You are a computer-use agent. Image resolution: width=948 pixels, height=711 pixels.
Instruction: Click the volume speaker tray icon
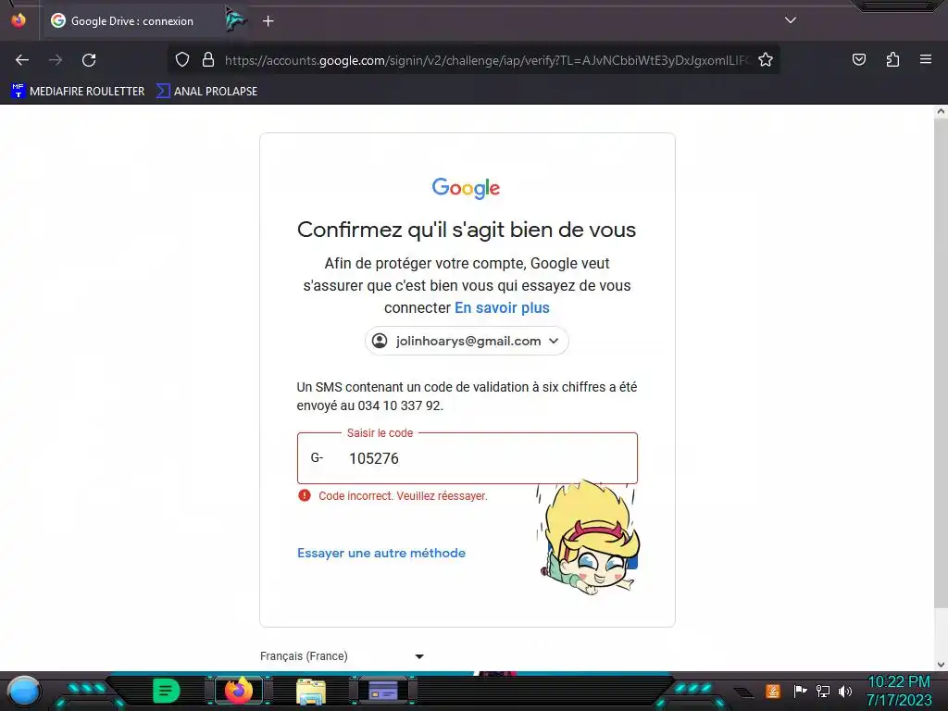pyautogui.click(x=845, y=691)
